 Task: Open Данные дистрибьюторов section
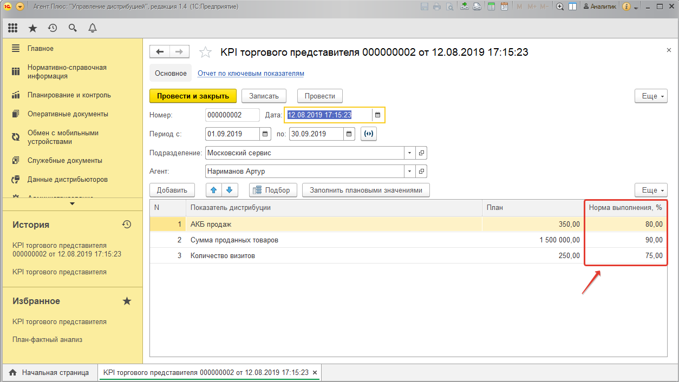67,180
